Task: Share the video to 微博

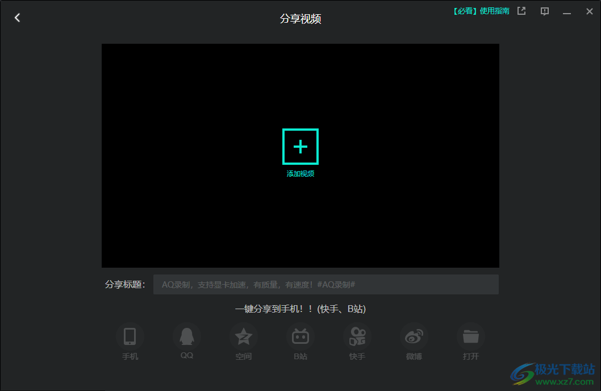Action: [414, 335]
